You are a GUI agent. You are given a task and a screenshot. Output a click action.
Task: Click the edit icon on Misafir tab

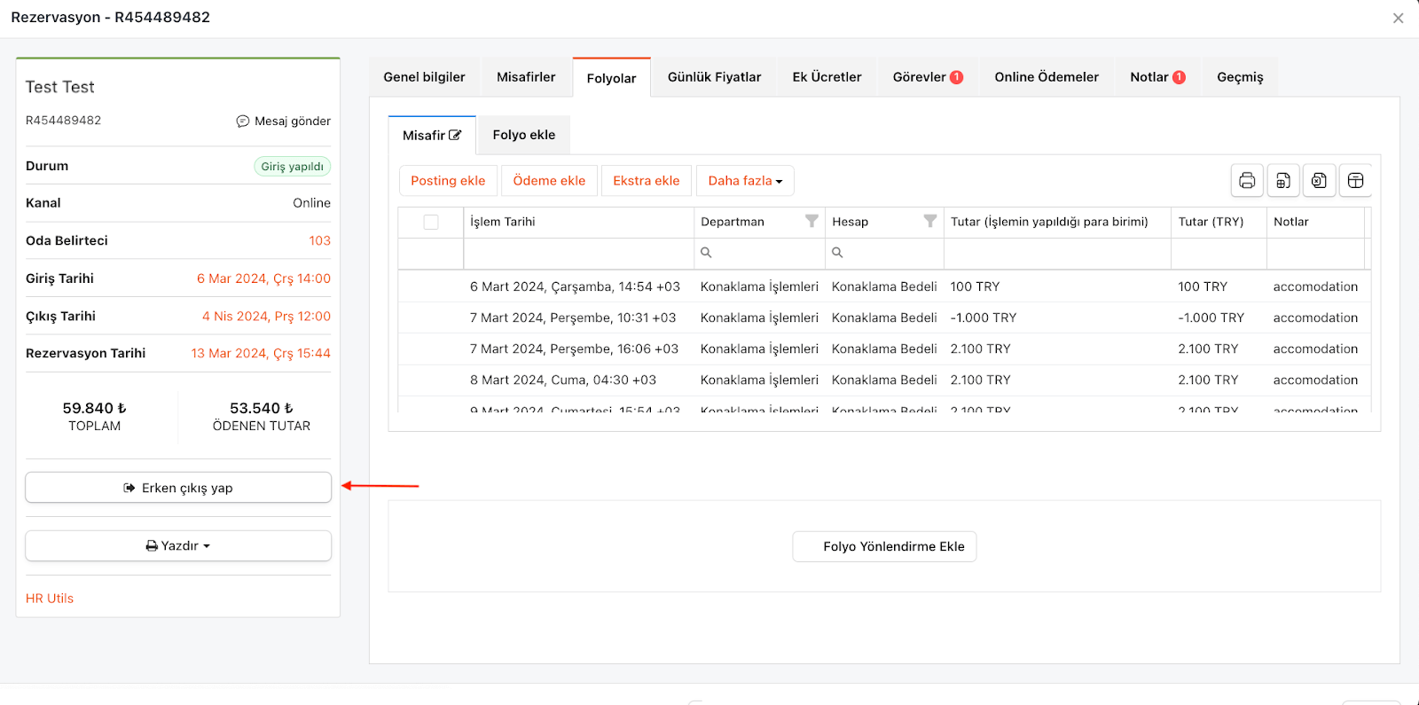coord(455,136)
